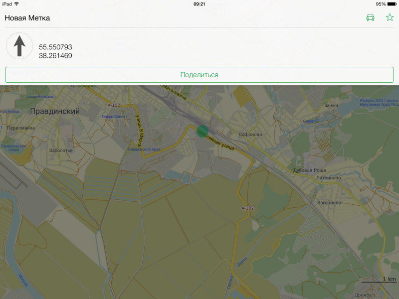The height and width of the screenshot is (299, 399).
Task: Tap the Новая Метка title
Action: (x=27, y=18)
